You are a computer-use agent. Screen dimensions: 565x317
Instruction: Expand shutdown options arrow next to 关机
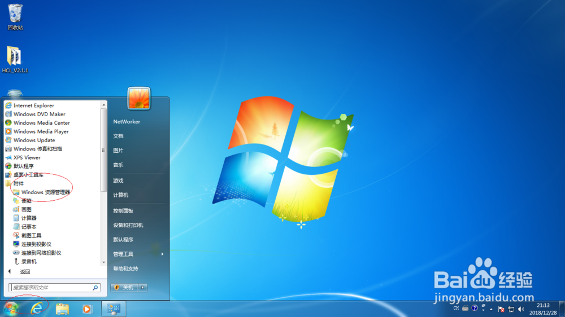[143, 288]
